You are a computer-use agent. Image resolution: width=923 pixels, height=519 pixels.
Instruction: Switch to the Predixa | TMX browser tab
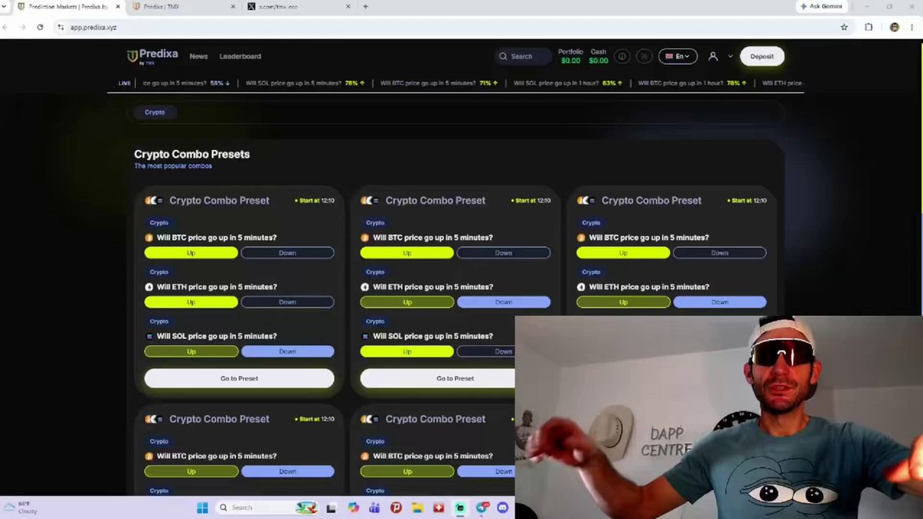click(x=183, y=7)
